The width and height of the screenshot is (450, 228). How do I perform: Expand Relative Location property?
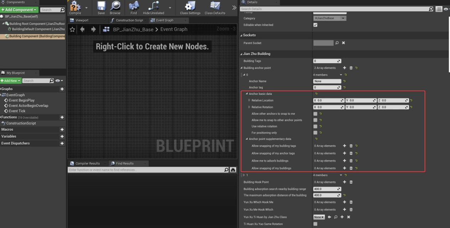[x=249, y=101]
